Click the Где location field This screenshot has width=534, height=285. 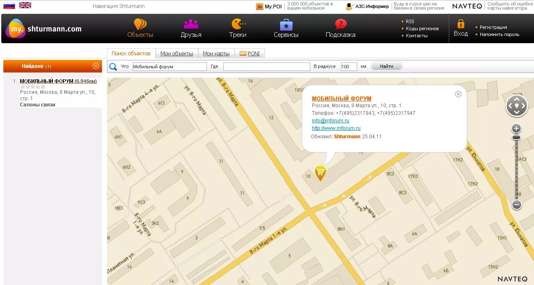(x=267, y=67)
